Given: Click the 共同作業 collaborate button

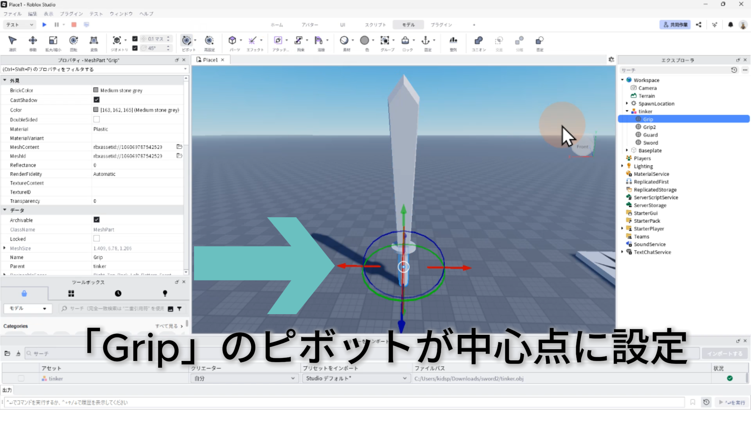Looking at the screenshot, I should point(675,25).
